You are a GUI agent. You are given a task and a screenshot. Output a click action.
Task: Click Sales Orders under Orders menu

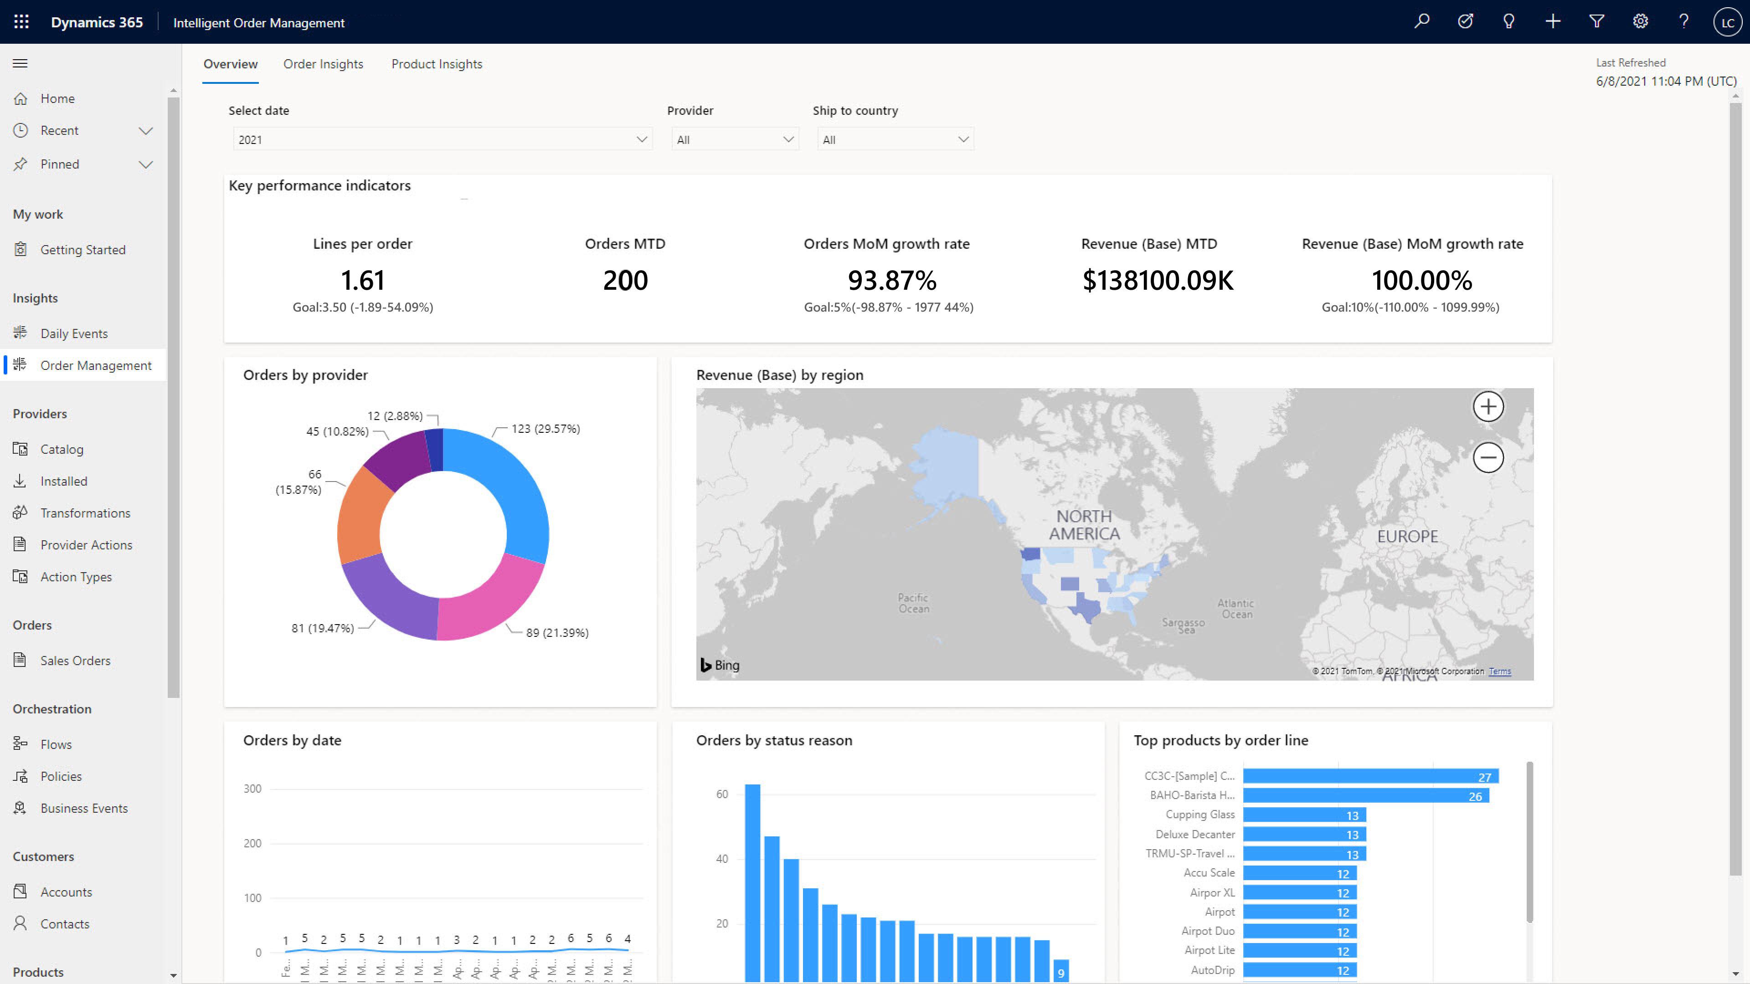point(75,660)
